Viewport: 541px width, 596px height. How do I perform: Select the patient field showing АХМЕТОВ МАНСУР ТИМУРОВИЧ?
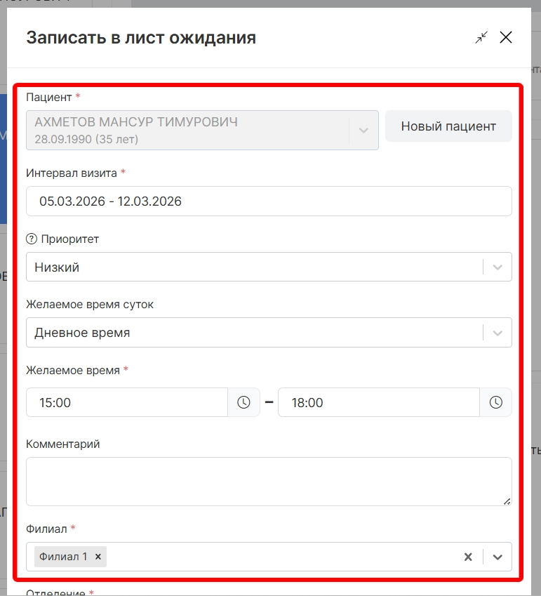click(188, 130)
